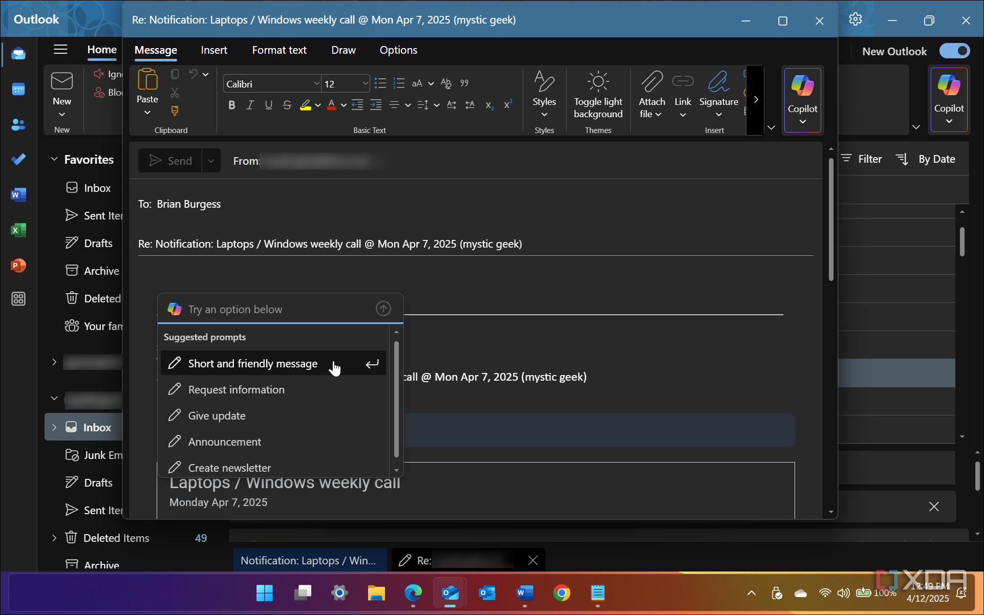984x615 pixels.
Task: Click the Filter button in message list
Action: pos(862,159)
